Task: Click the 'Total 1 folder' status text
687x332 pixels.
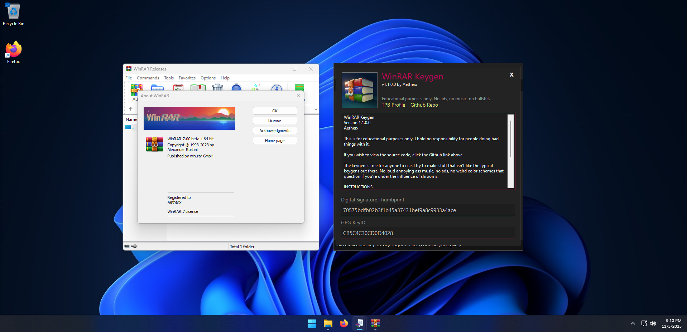Action: (x=242, y=247)
